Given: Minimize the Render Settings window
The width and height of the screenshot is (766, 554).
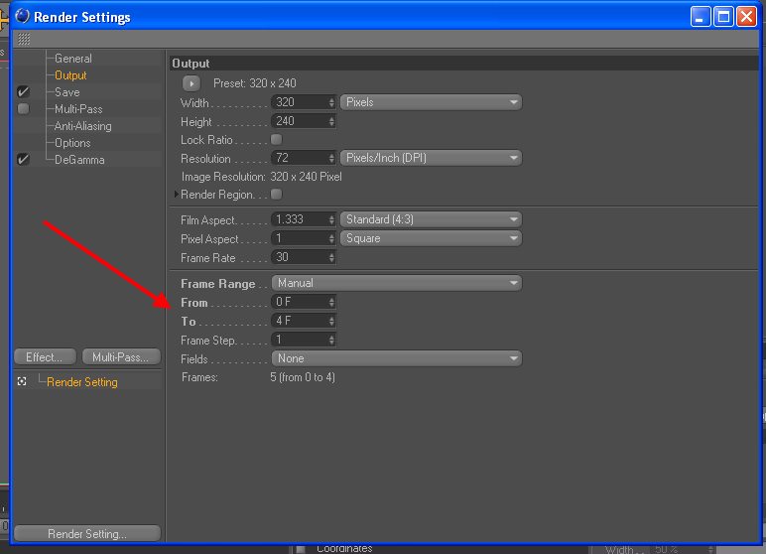Looking at the screenshot, I should [x=701, y=17].
